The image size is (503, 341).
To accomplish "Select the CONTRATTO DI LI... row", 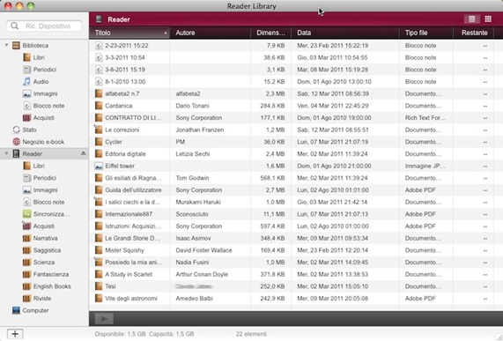I will 296,118.
